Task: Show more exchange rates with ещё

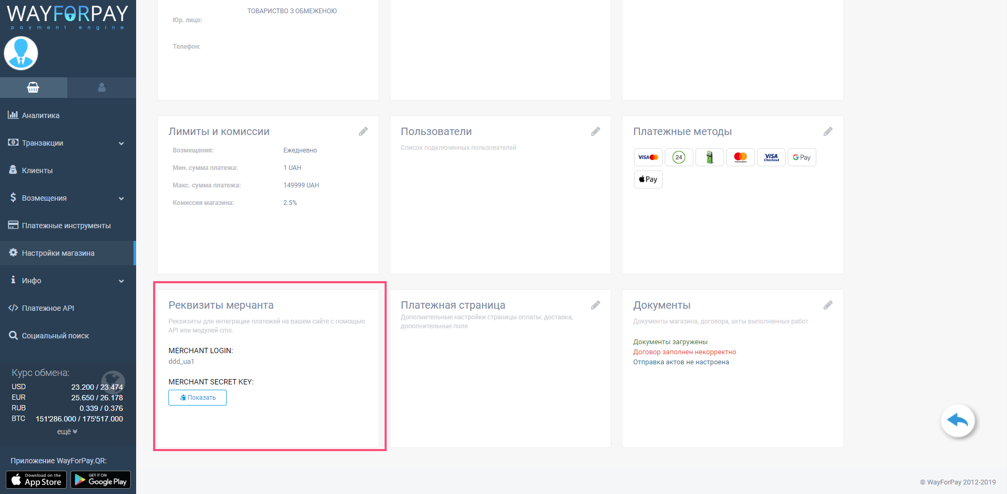Action: [x=67, y=432]
